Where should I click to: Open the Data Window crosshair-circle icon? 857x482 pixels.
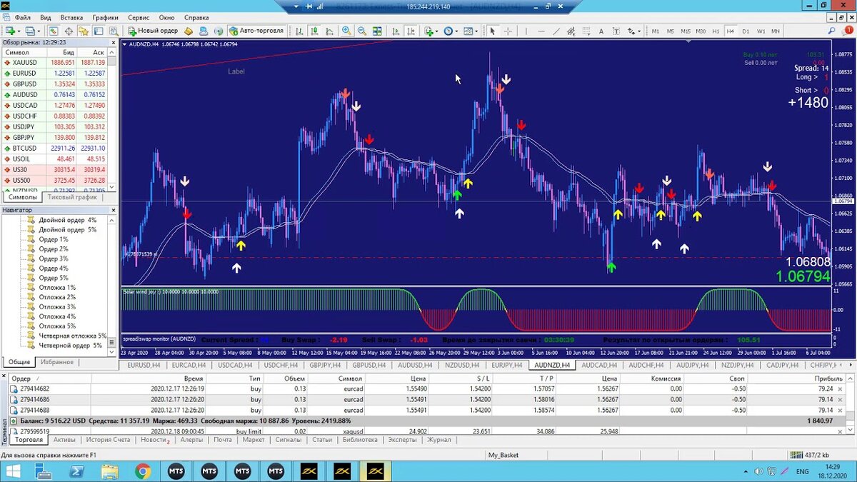coord(69,31)
